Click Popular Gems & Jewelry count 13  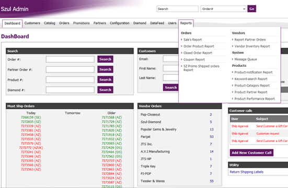click(212, 130)
